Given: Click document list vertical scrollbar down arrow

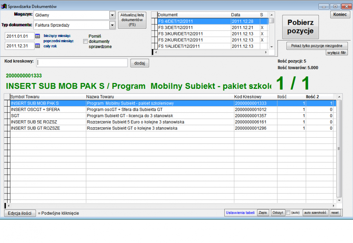Looking at the screenshot, I should pos(272,47).
